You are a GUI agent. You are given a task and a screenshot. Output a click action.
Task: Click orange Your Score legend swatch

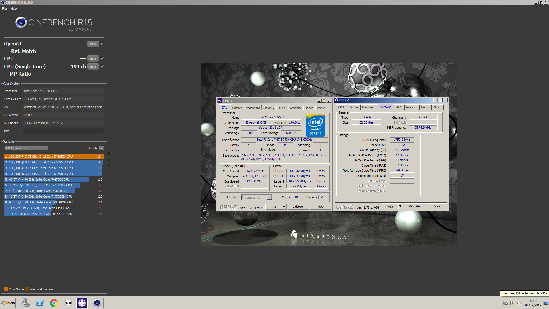tap(6, 289)
